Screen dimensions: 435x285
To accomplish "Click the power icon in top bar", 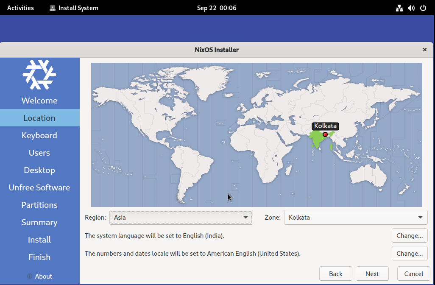I will [423, 8].
